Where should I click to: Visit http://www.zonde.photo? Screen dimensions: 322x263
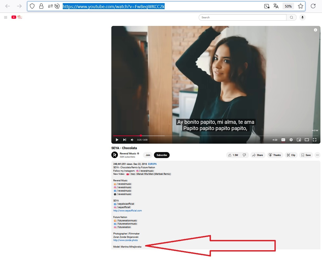tap(125, 240)
